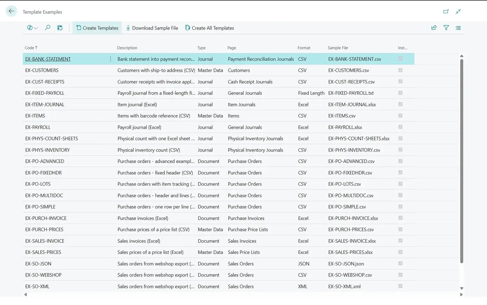Toggle installed checkbox for EX-PAYROLL

[x=400, y=127]
